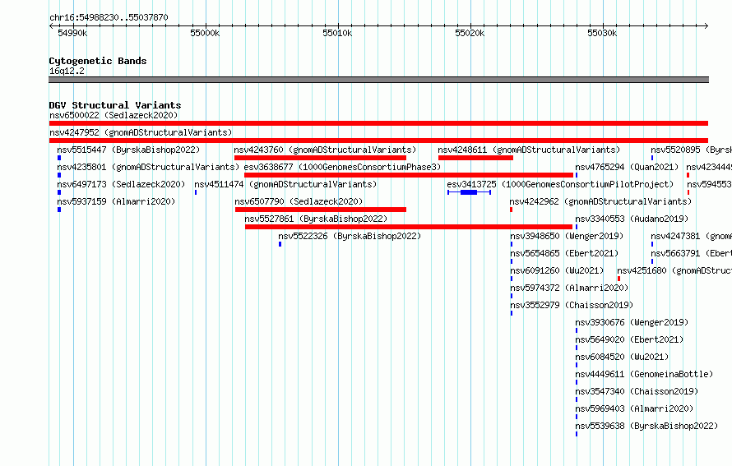This screenshot has height=466, width=732.
Task: Click the blue marker under nsv5937159
Action: pos(59,210)
